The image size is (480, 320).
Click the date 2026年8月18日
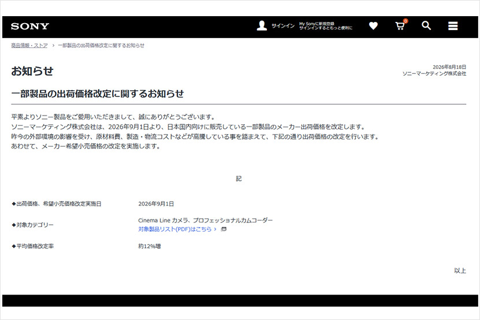[449, 67]
